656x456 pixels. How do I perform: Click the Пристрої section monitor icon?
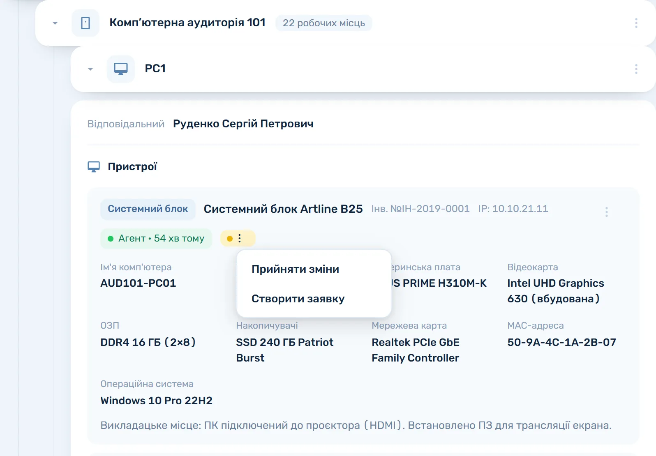pos(94,167)
